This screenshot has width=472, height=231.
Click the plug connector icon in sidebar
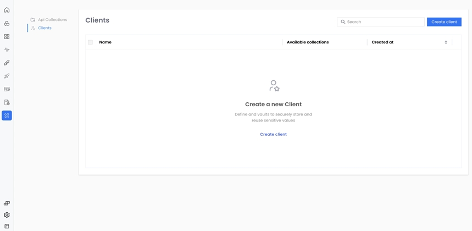point(7,63)
